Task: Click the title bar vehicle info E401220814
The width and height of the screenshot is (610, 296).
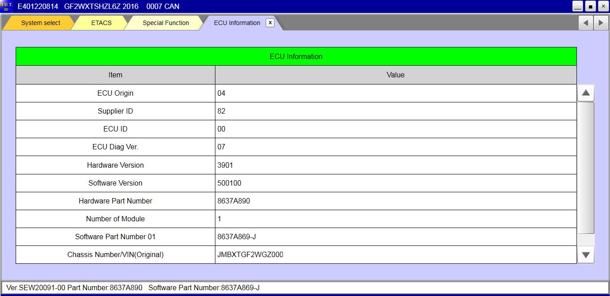Action: tap(38, 7)
